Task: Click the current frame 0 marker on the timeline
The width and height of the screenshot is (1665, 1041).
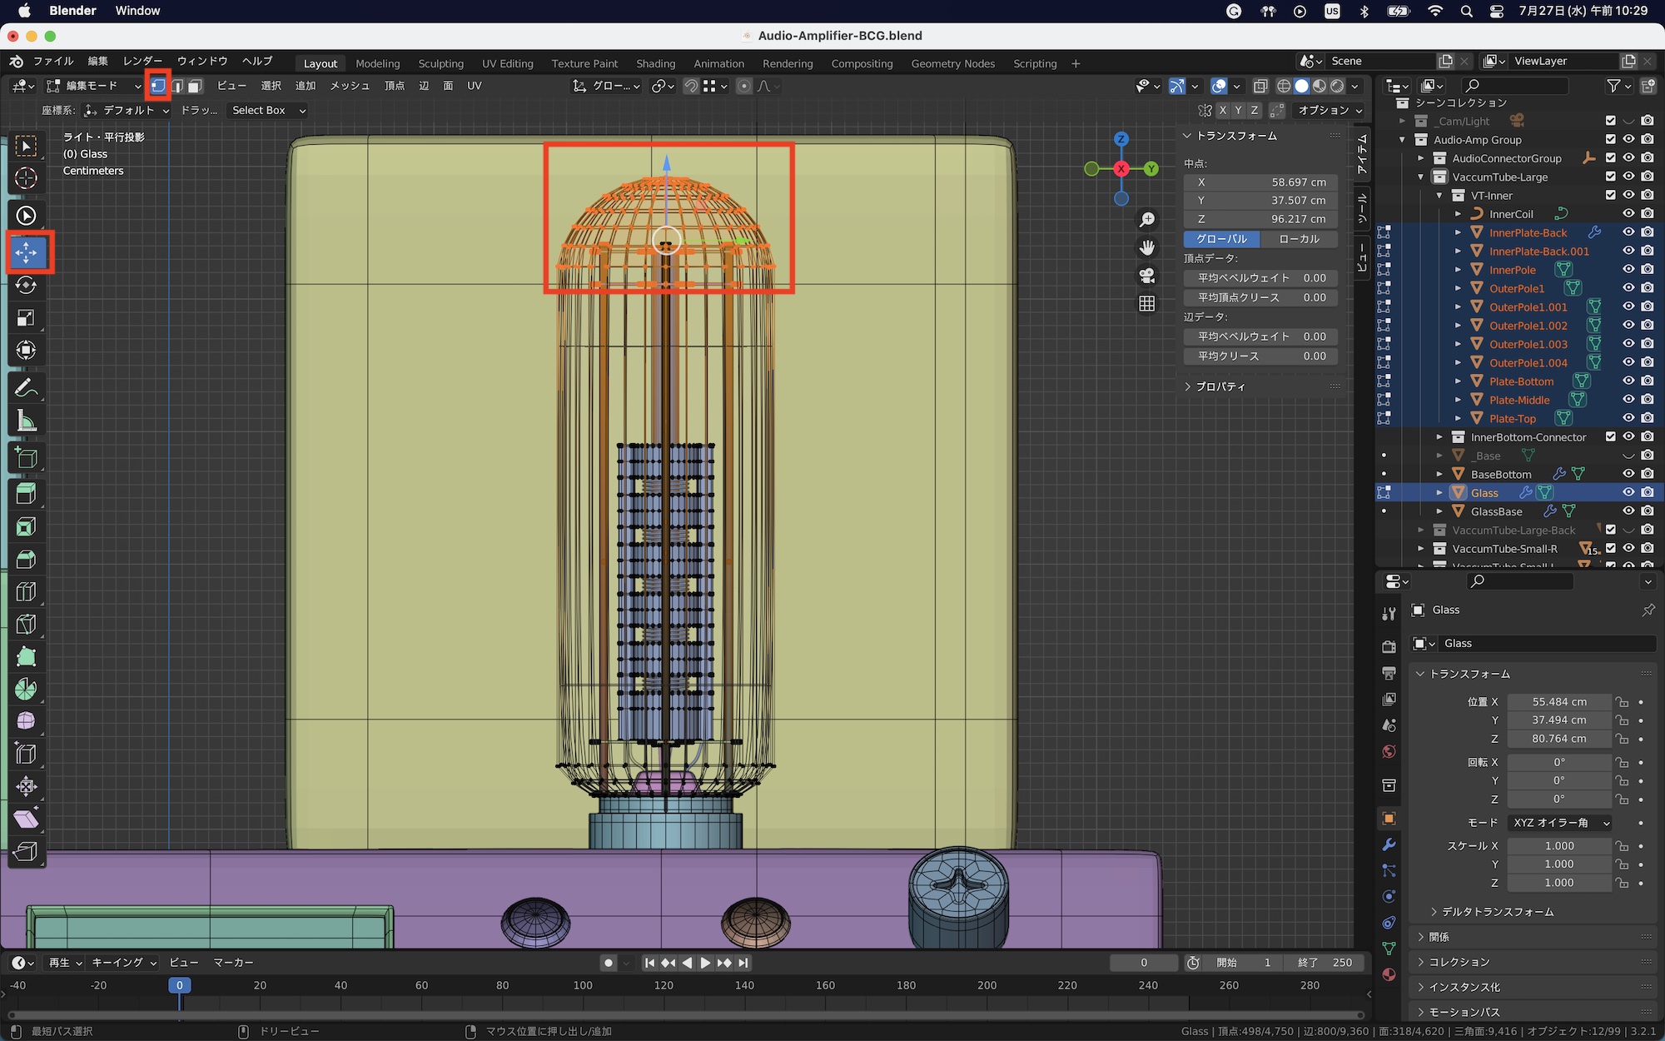Action: (x=179, y=985)
